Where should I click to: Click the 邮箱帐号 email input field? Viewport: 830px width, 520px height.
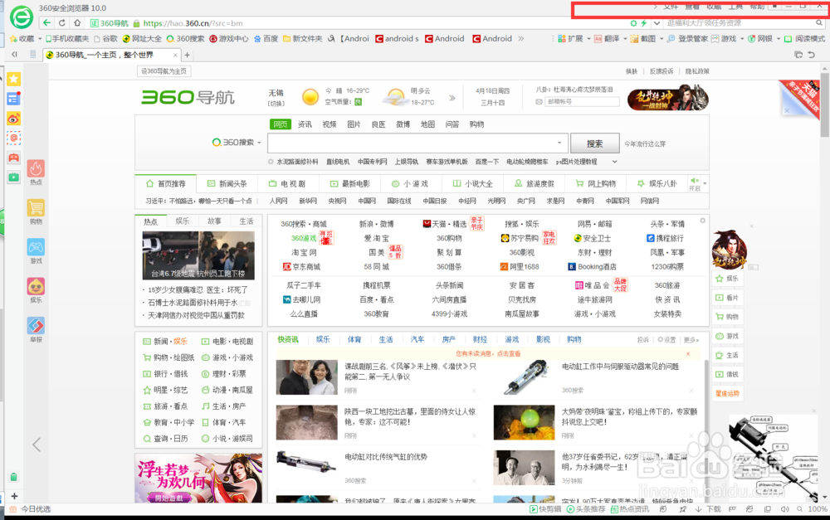pos(583,101)
